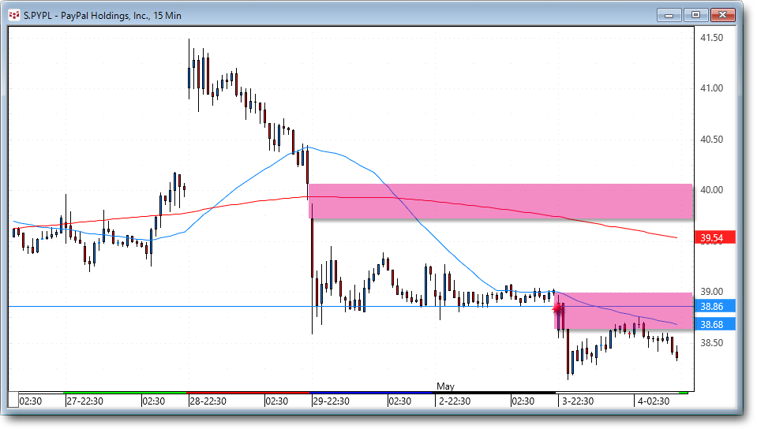The width and height of the screenshot is (757, 429).
Task: Click the 3-22:30 time axis label
Action: [577, 401]
